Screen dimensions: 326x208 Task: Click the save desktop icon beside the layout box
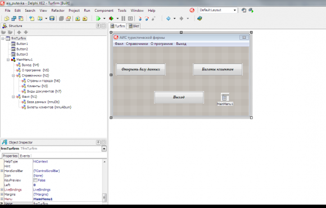pyautogui.click(x=244, y=10)
